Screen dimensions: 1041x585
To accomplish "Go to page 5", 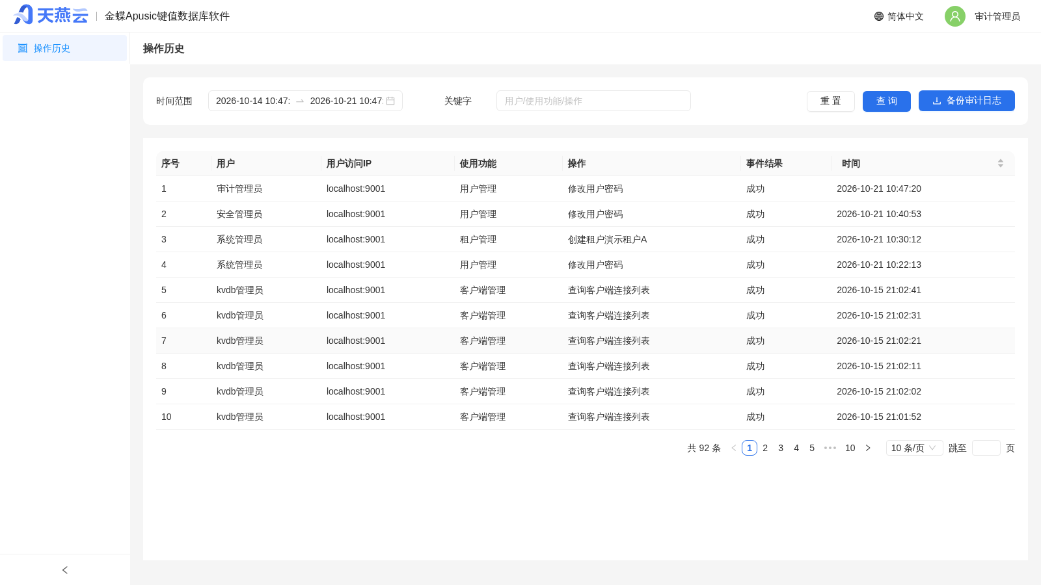I will 812,448.
